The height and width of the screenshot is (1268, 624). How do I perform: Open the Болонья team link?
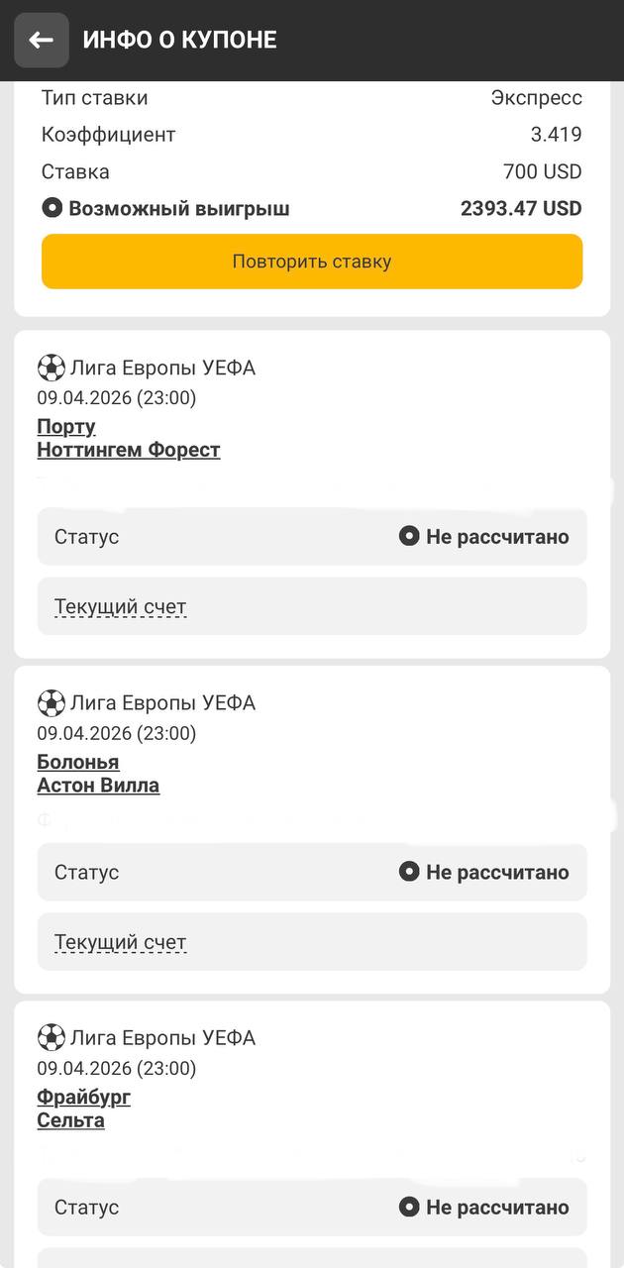coord(78,762)
